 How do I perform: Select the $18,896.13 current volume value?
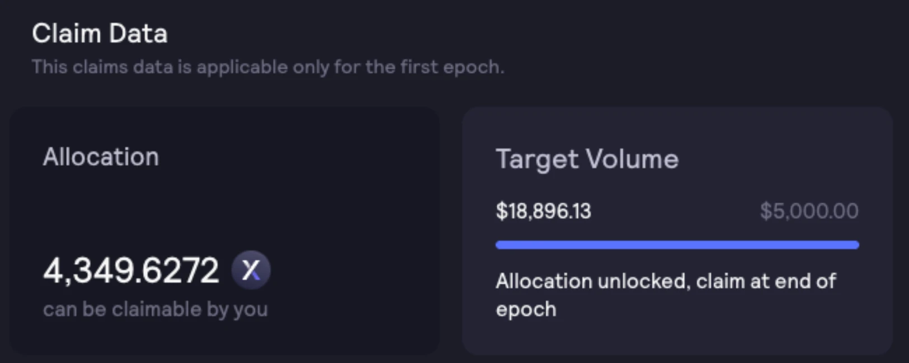(x=543, y=211)
